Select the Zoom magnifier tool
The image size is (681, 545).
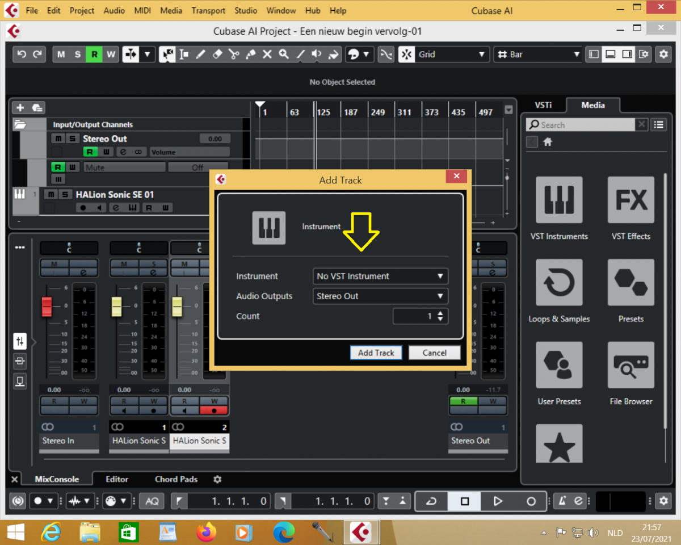coord(284,54)
